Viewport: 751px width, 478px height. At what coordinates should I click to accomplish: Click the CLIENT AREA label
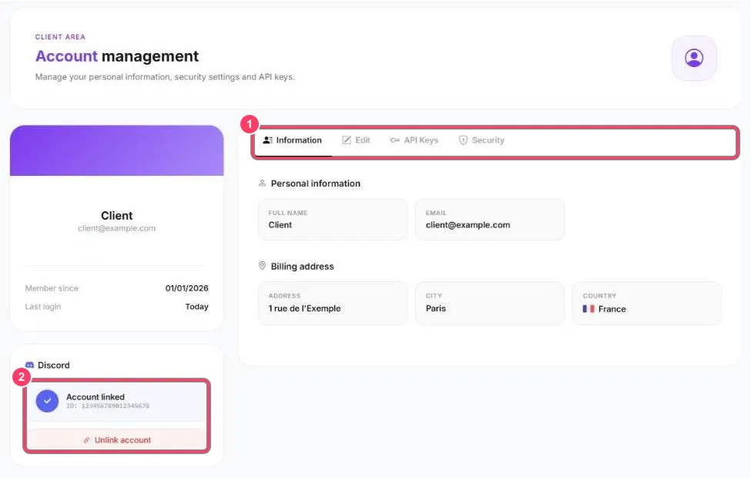click(x=60, y=37)
